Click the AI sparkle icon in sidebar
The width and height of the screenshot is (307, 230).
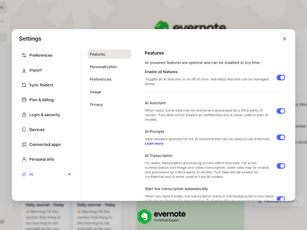24,174
